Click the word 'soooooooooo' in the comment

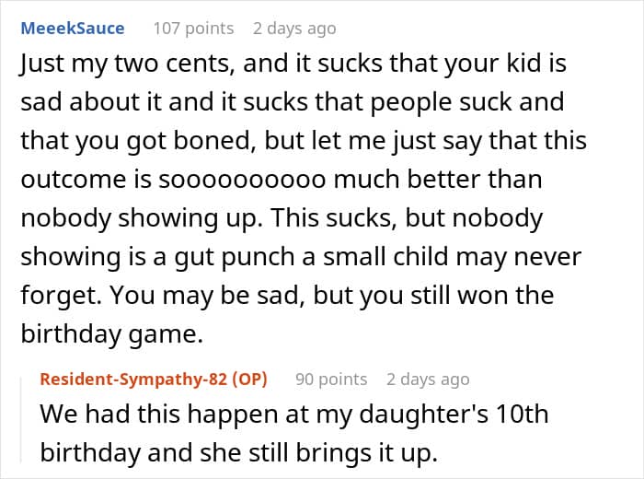coord(242,180)
